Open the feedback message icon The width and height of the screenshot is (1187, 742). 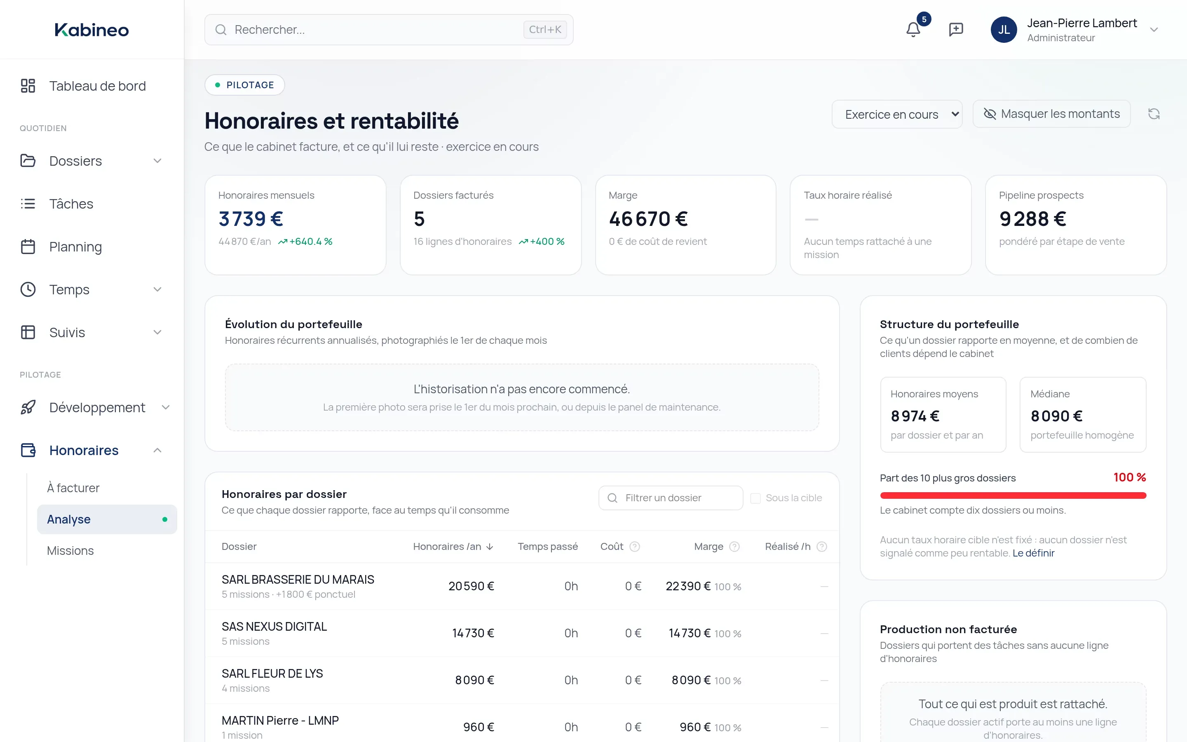[955, 29]
